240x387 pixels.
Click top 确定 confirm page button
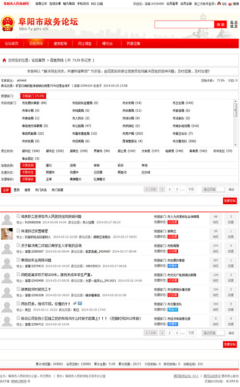coord(231,189)
